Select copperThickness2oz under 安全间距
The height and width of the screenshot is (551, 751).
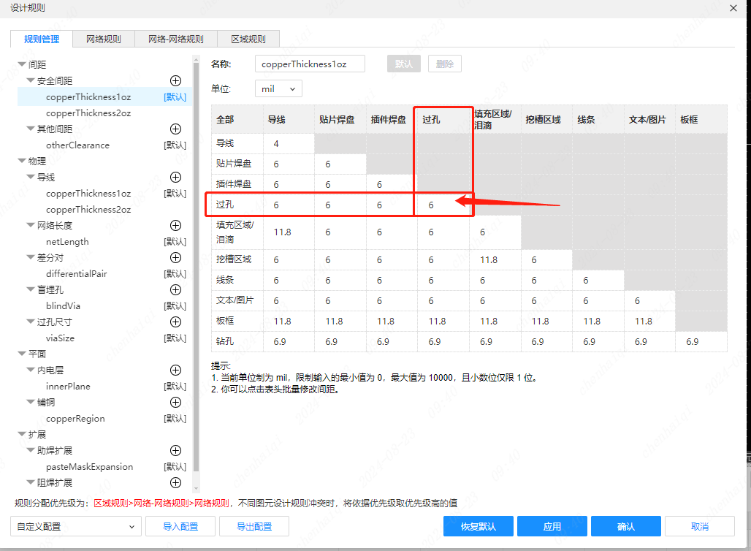tap(88, 113)
